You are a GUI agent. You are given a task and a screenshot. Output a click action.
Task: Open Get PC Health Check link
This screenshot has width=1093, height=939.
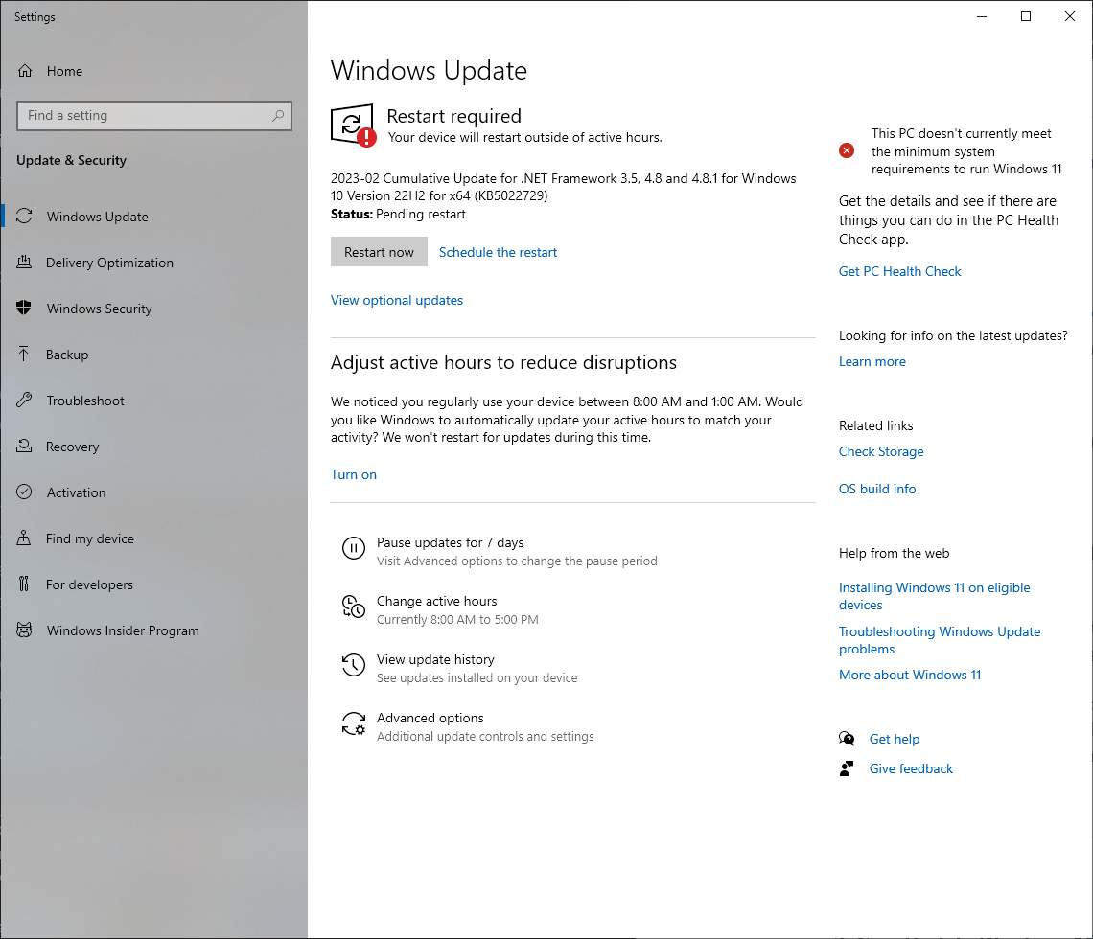(899, 271)
